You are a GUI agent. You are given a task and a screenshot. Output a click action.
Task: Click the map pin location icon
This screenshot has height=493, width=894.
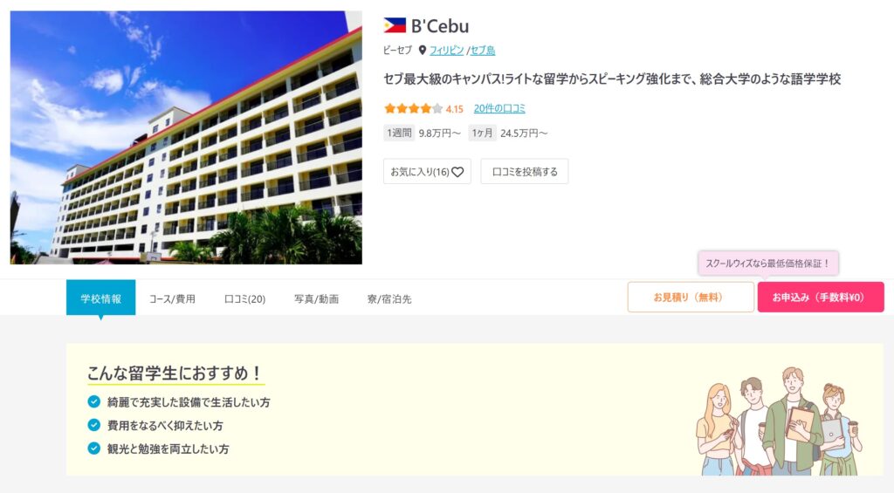point(423,50)
